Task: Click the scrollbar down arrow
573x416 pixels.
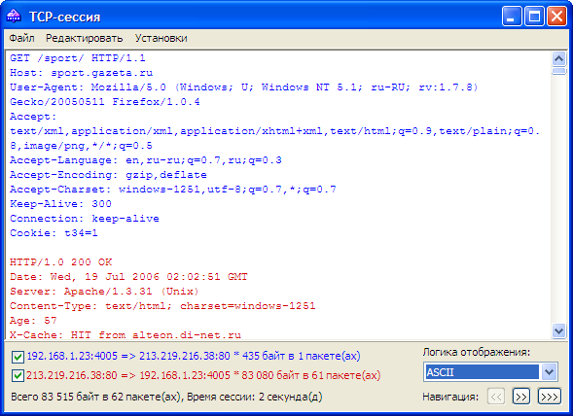Action: [558, 330]
